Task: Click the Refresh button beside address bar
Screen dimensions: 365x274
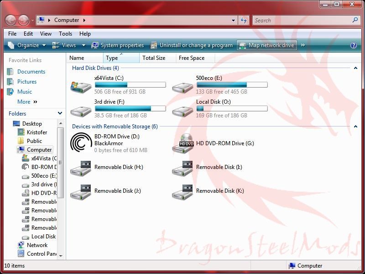Action: coord(244,20)
